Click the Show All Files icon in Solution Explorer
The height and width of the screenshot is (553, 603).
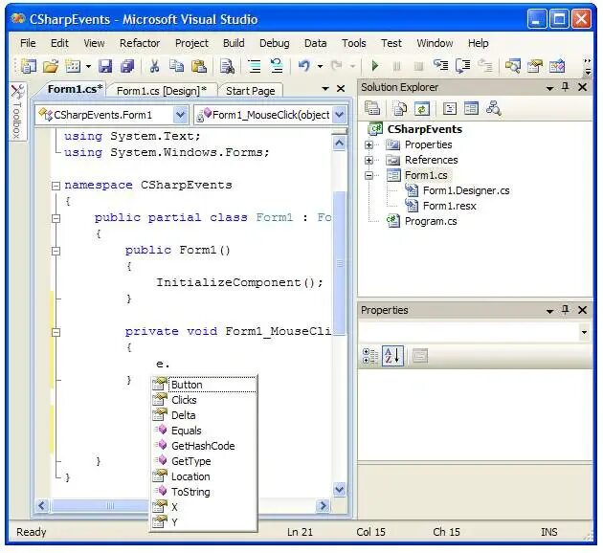click(400, 108)
